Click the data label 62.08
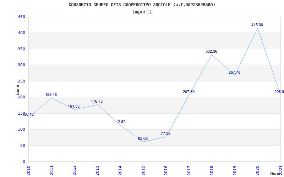The height and width of the screenshot is (177, 284). (x=143, y=138)
